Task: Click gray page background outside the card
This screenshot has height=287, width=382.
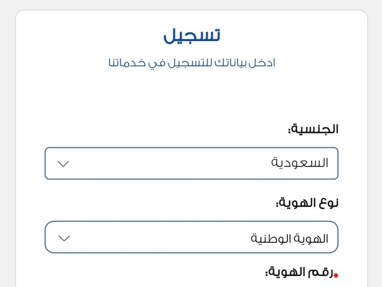Action: click(x=7, y=146)
